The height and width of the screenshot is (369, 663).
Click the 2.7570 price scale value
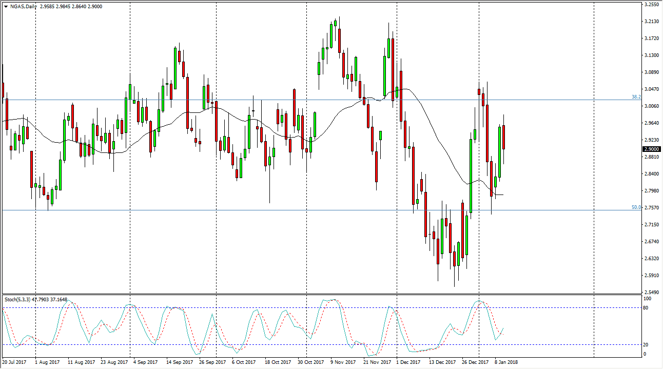(x=652, y=208)
